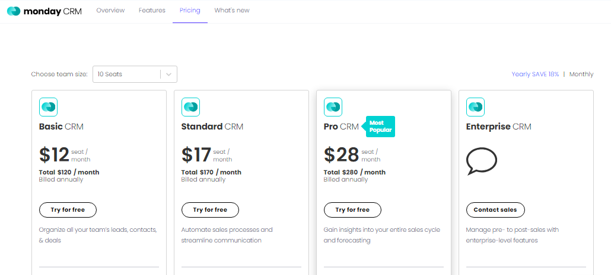Open the What's new tab

pyautogui.click(x=232, y=11)
